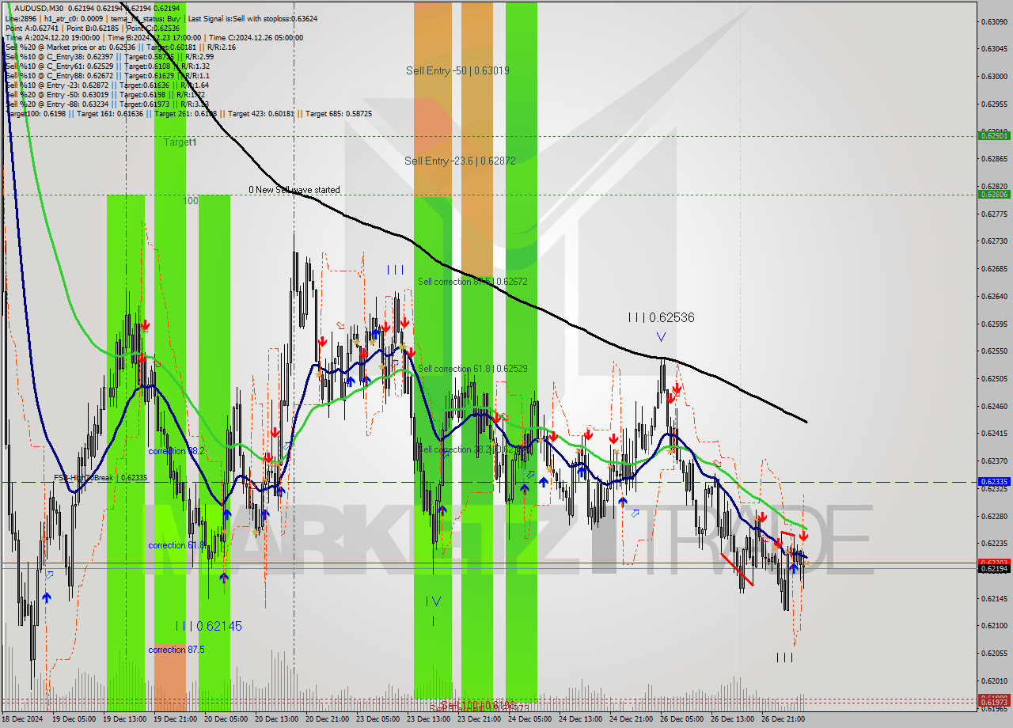This screenshot has width=1013, height=728.
Task: Click the '23 Dec 13:00' time axis label
Action: click(x=429, y=719)
